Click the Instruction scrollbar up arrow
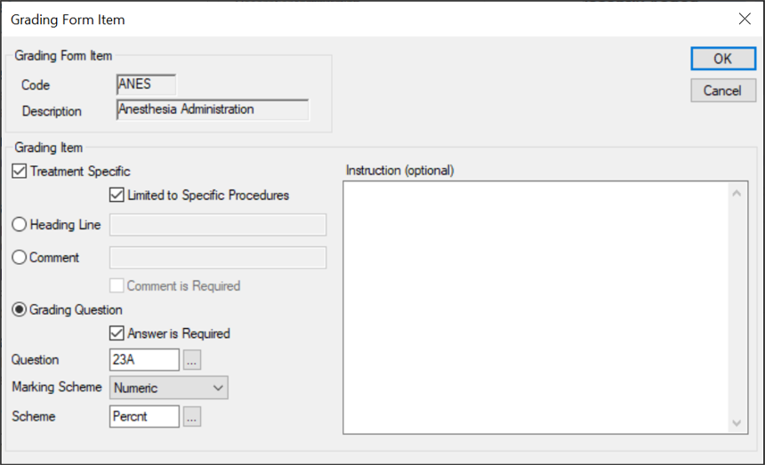This screenshot has width=765, height=465. tap(737, 192)
